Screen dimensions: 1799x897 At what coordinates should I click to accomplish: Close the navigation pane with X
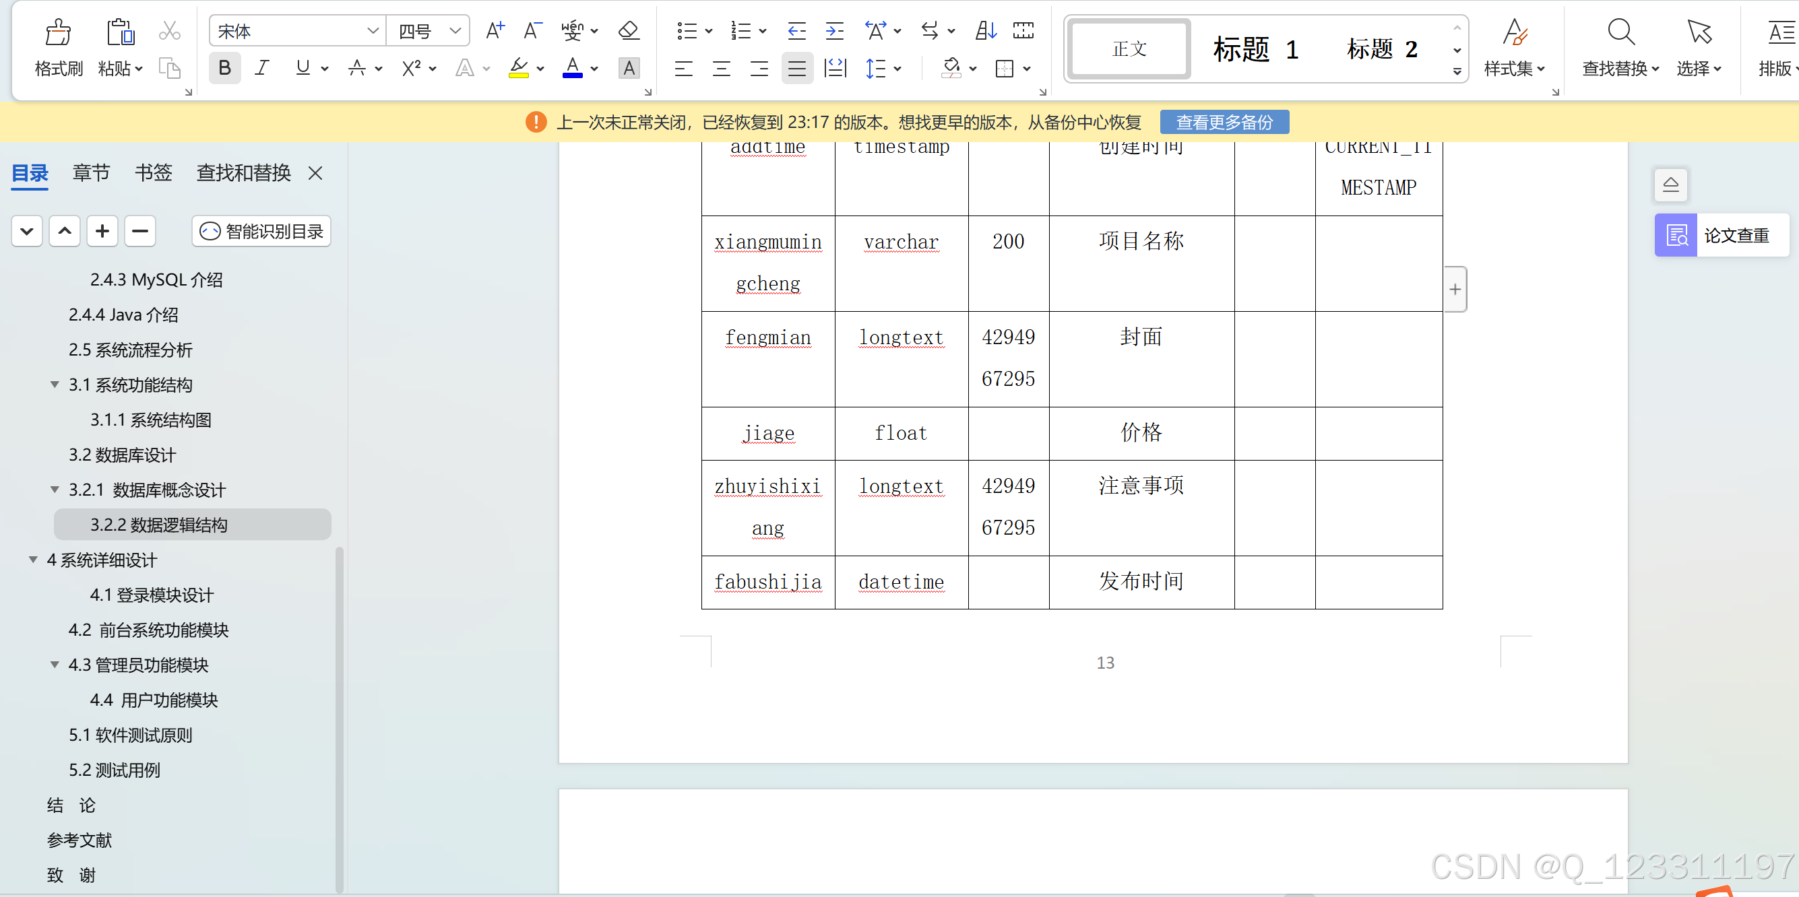coord(315,172)
